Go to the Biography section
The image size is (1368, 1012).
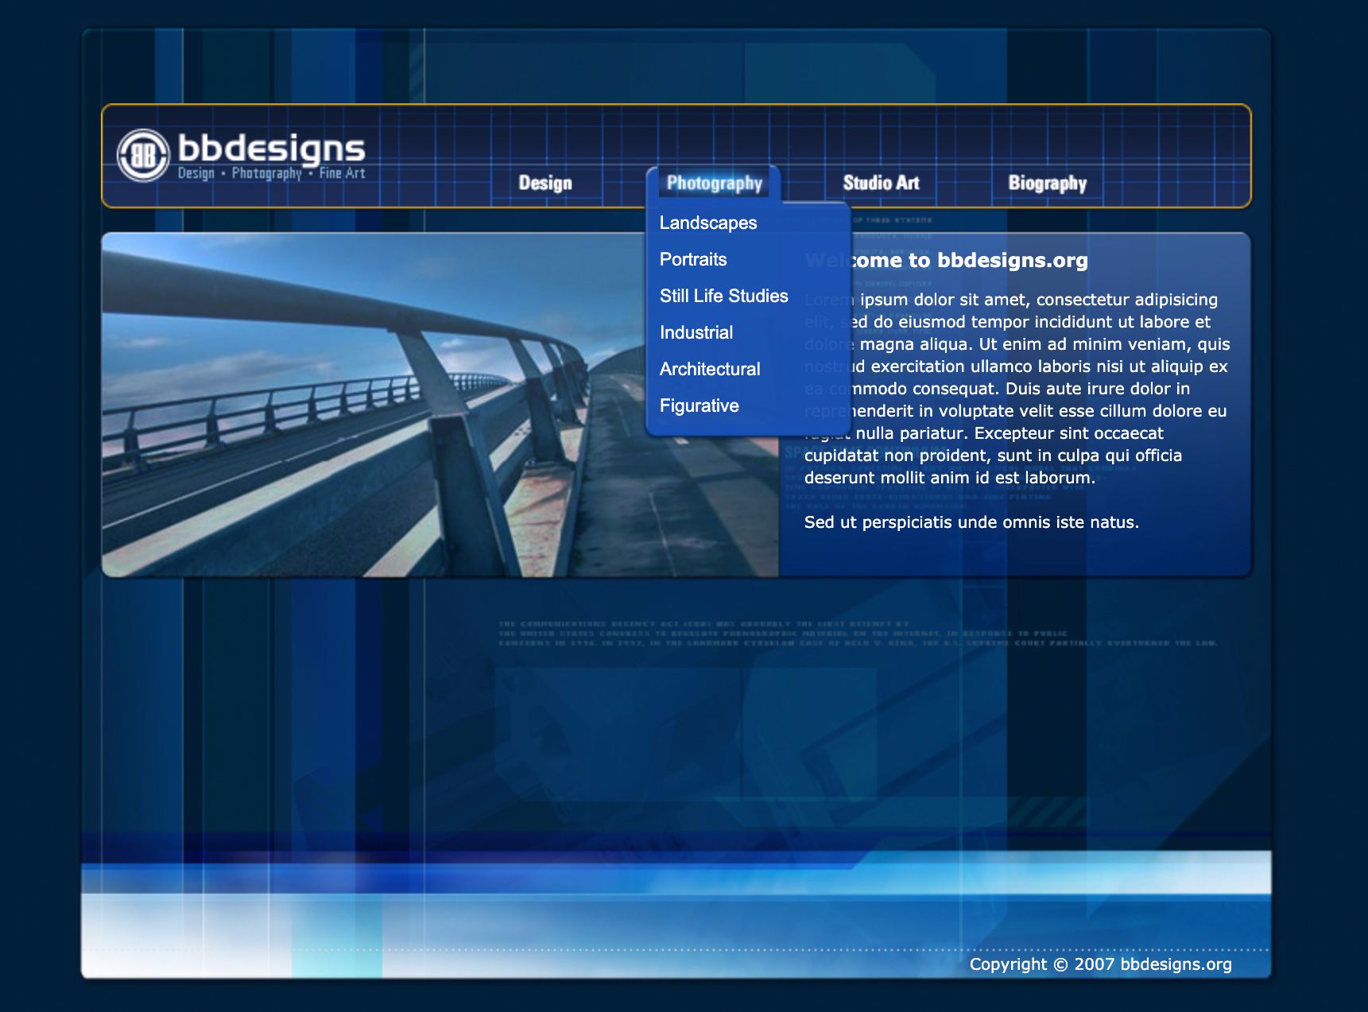coord(1047,183)
